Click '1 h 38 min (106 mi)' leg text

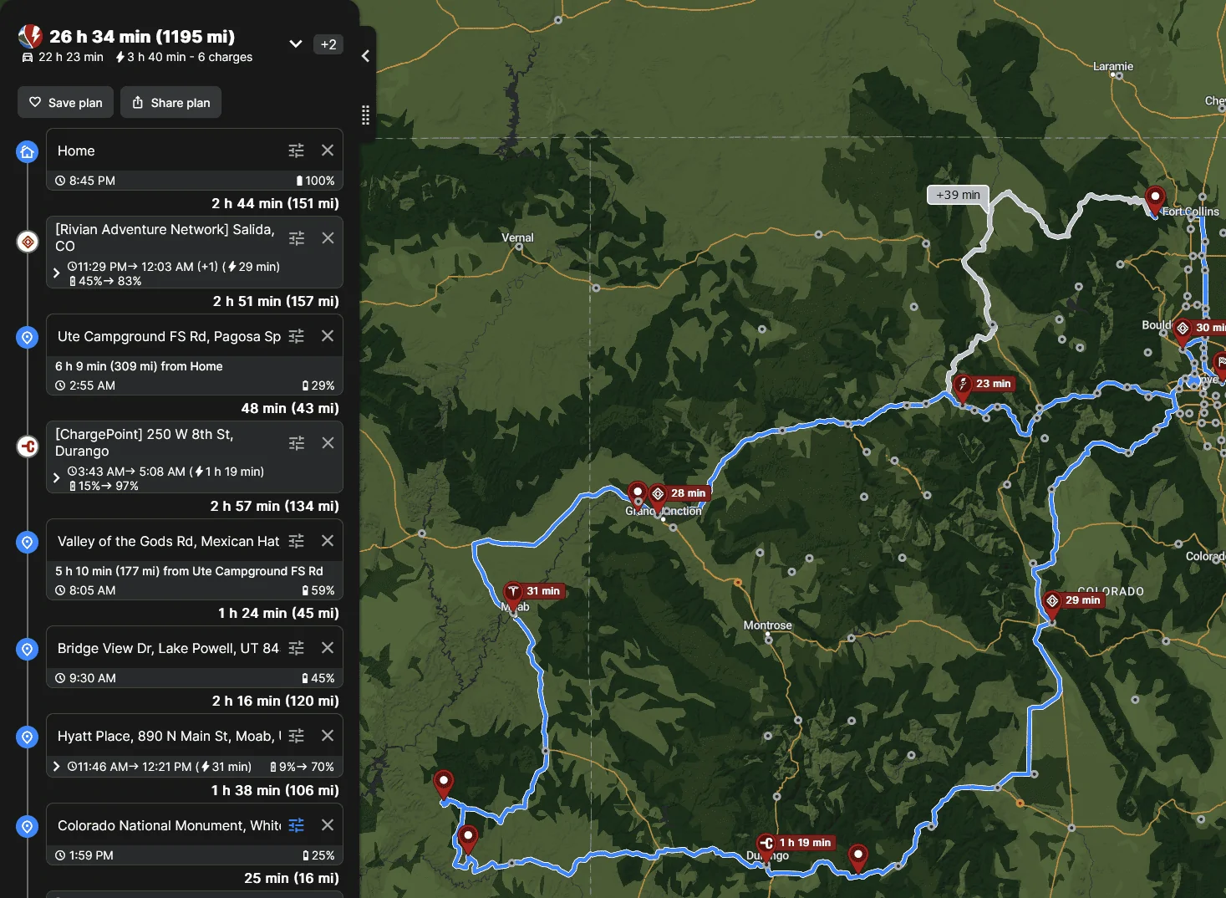275,790
